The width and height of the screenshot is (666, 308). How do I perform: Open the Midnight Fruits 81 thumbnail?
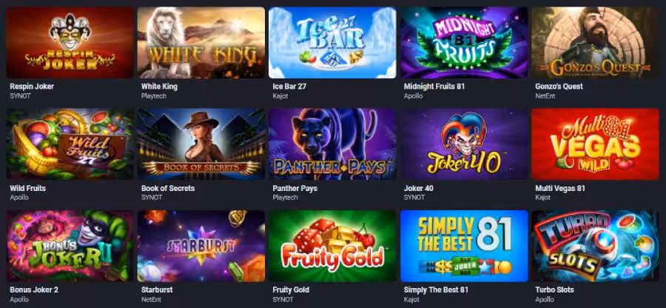(464, 42)
